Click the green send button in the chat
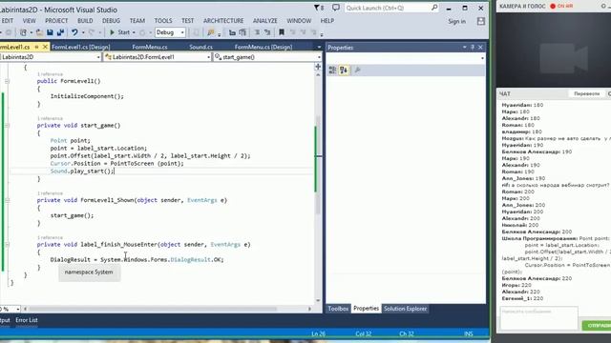611x343 pixels. (x=597, y=326)
